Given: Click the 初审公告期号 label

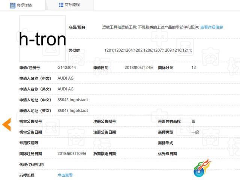Looking at the screenshot, I should pyautogui.click(x=31, y=121).
